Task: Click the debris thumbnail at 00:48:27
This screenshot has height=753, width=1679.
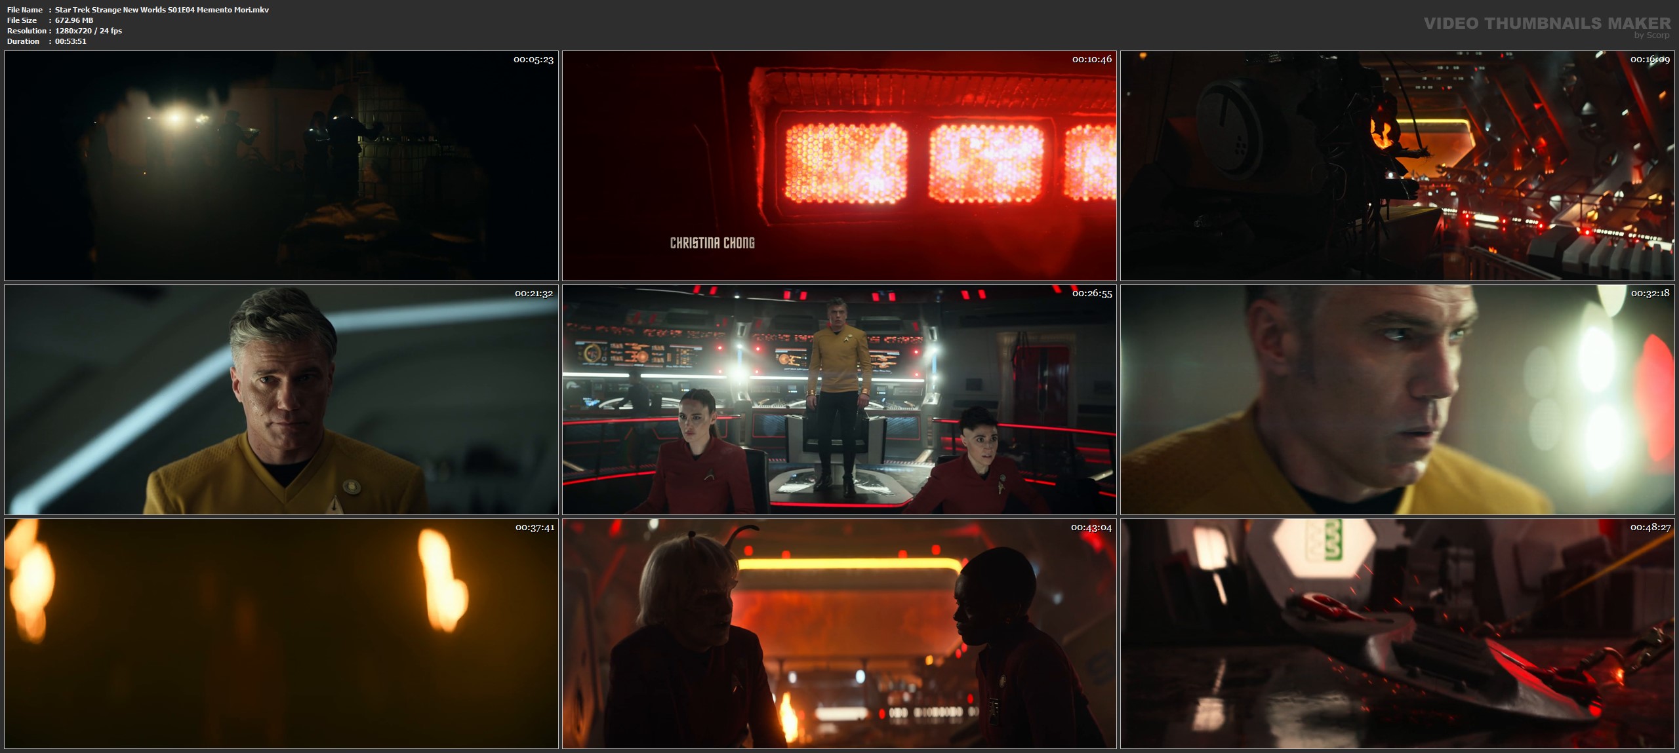Action: pos(1397,633)
